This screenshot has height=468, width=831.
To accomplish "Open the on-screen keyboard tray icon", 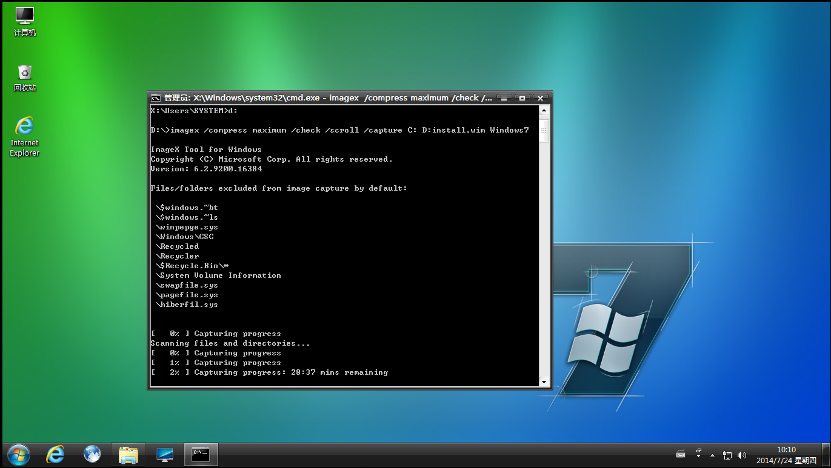I will coord(681,454).
